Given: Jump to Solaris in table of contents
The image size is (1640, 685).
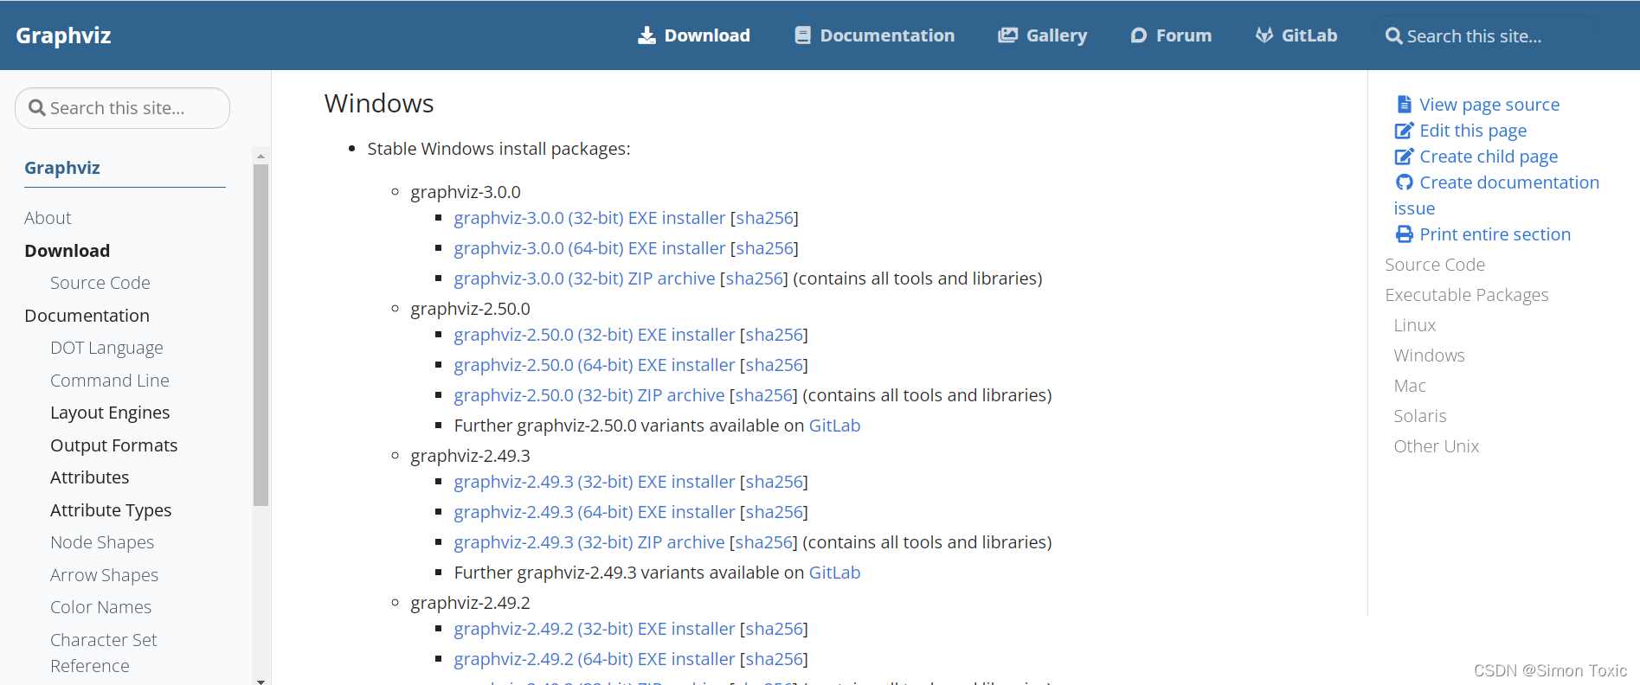Looking at the screenshot, I should pos(1420,416).
